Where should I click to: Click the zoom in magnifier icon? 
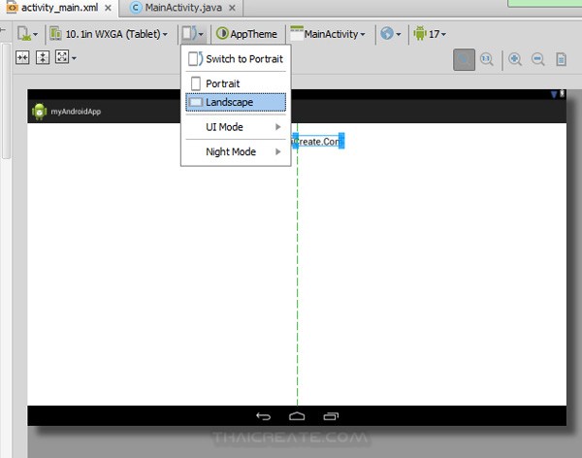pyautogui.click(x=515, y=59)
